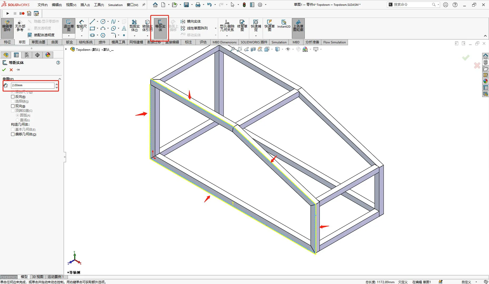Select the Ellipse sketch tool
489x284 pixels.
(x=113, y=28)
